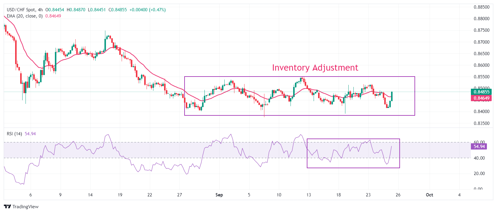497x213 pixels.
Task: Click the +0.47% price change value
Action: pyautogui.click(x=158, y=10)
